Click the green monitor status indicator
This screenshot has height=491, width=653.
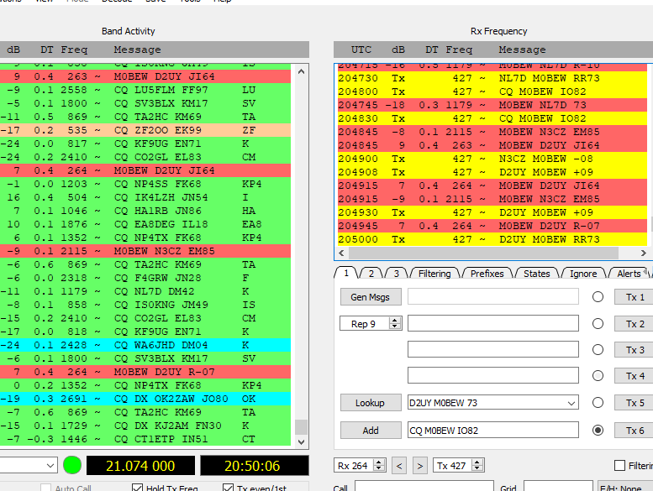pos(72,465)
